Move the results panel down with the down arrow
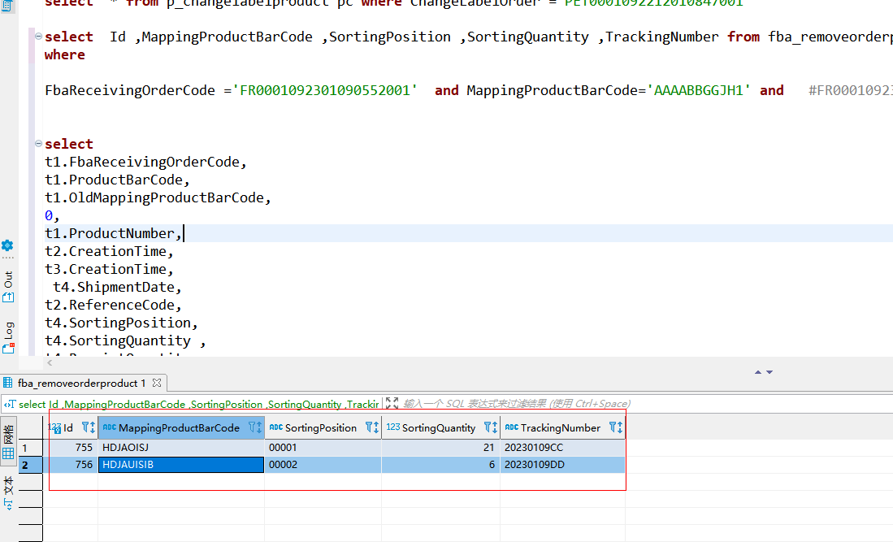Viewport: 893px width, 542px height. point(769,372)
